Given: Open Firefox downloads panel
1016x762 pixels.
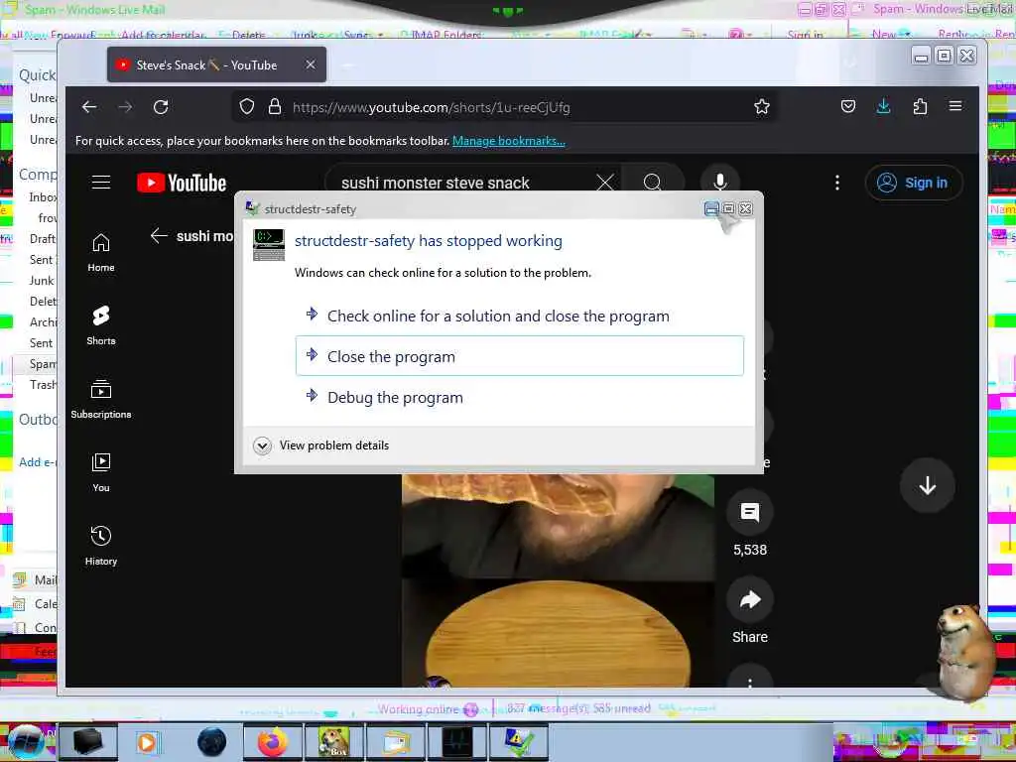Looking at the screenshot, I should tap(884, 107).
